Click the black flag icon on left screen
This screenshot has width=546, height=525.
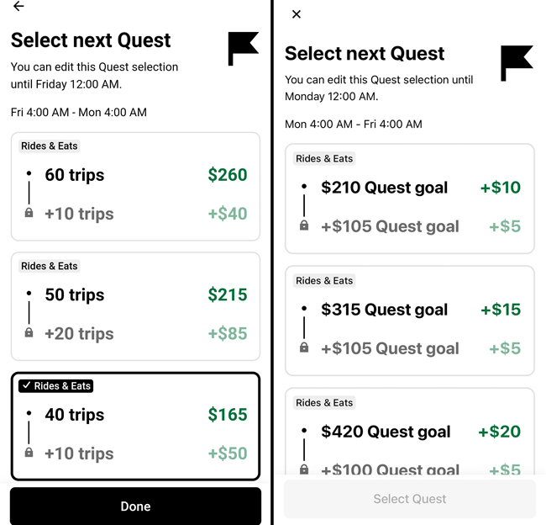pyautogui.click(x=243, y=49)
